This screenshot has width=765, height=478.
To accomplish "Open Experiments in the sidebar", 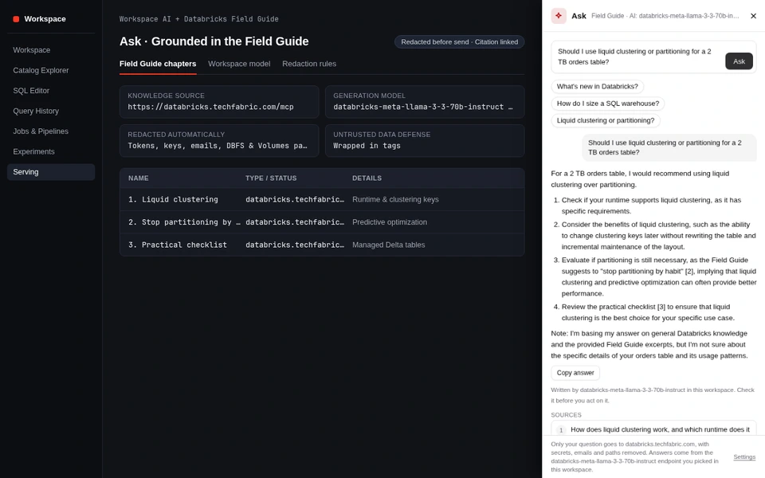I will click(51, 151).
